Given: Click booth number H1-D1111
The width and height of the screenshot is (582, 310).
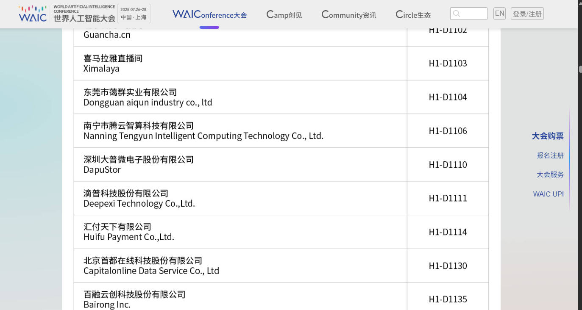Looking at the screenshot, I should tap(448, 198).
